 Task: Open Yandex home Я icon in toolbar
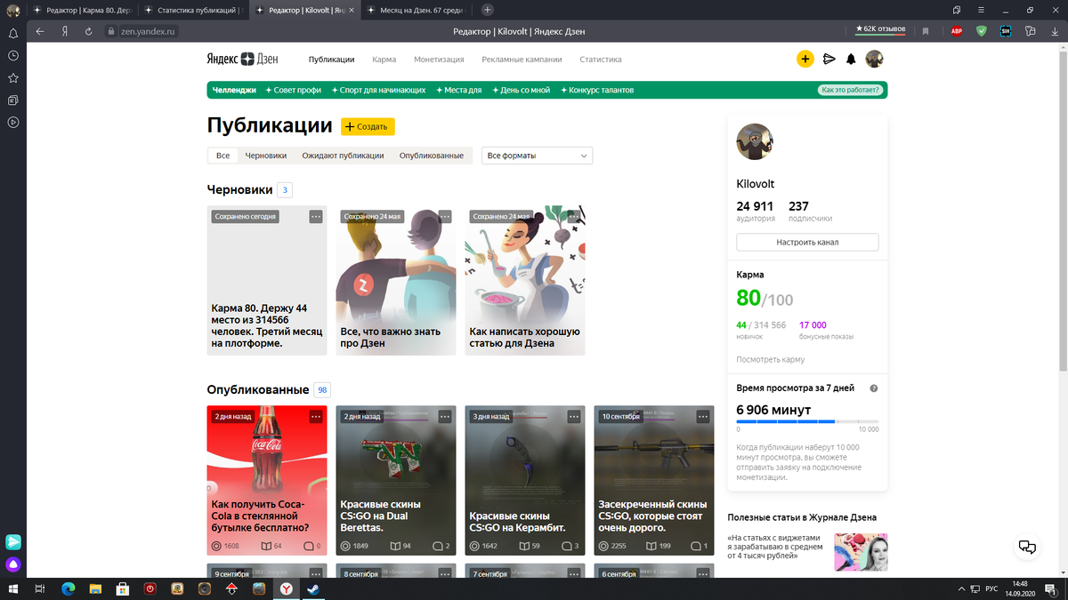[x=65, y=31]
